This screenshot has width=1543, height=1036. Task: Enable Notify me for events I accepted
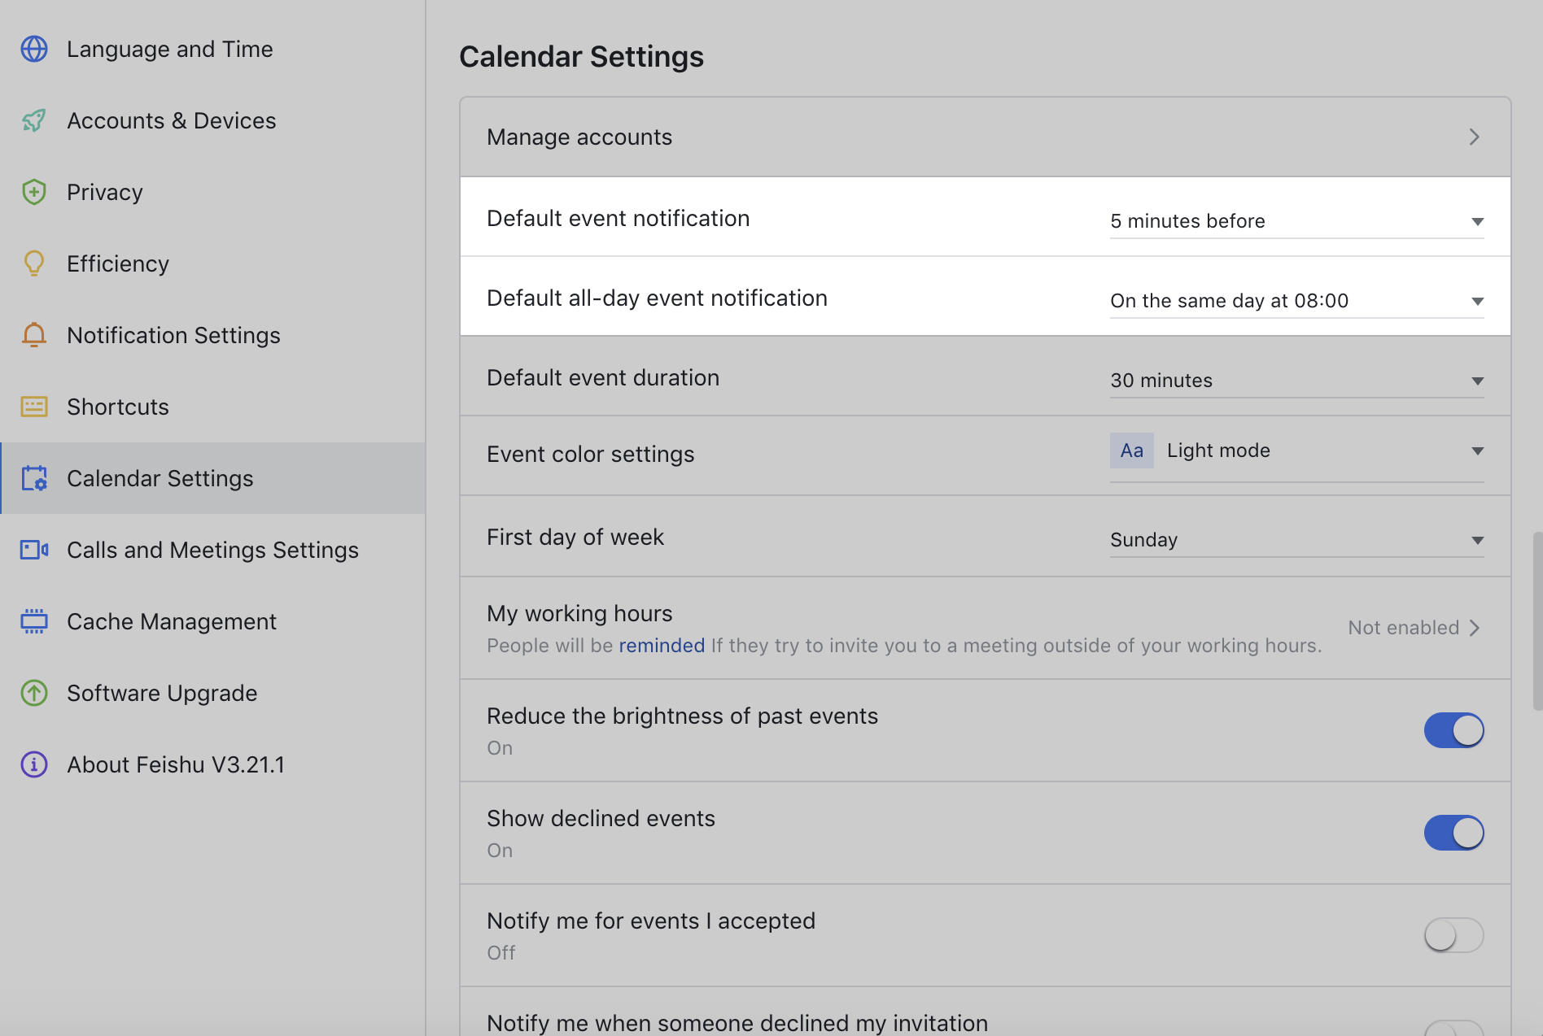click(x=1453, y=935)
